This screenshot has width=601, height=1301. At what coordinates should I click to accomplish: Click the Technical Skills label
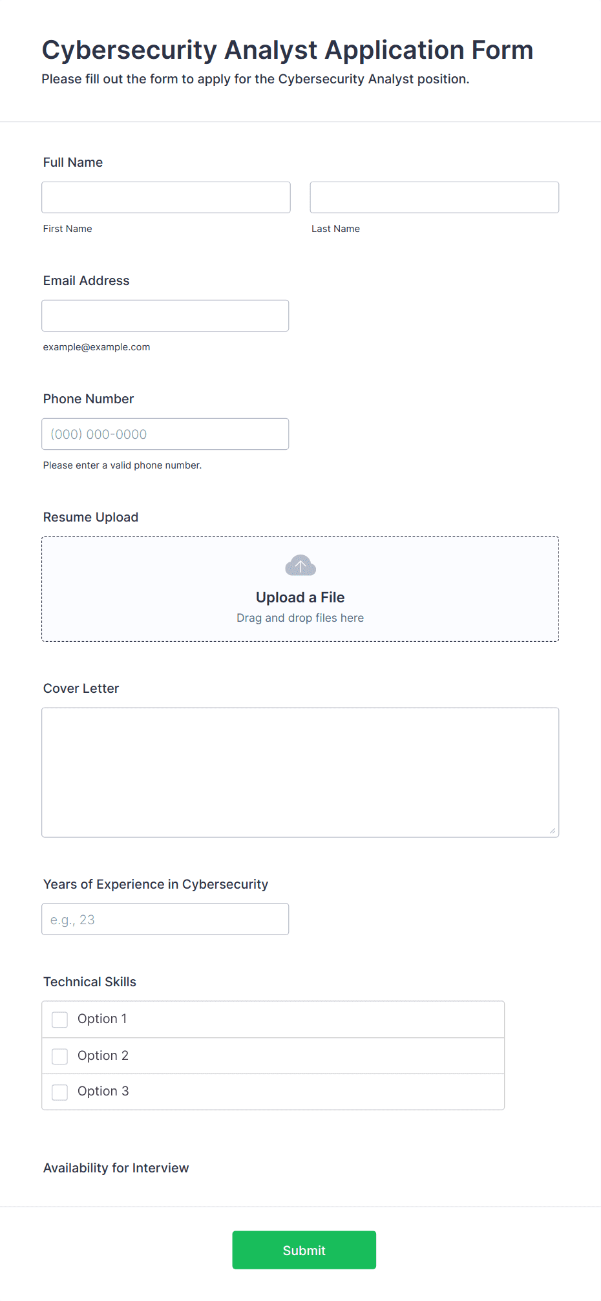click(x=90, y=982)
